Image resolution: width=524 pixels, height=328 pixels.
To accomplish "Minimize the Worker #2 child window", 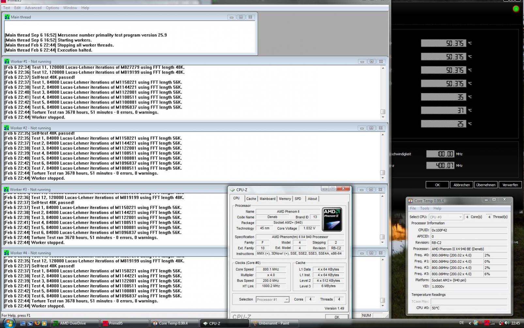I will tap(362, 128).
